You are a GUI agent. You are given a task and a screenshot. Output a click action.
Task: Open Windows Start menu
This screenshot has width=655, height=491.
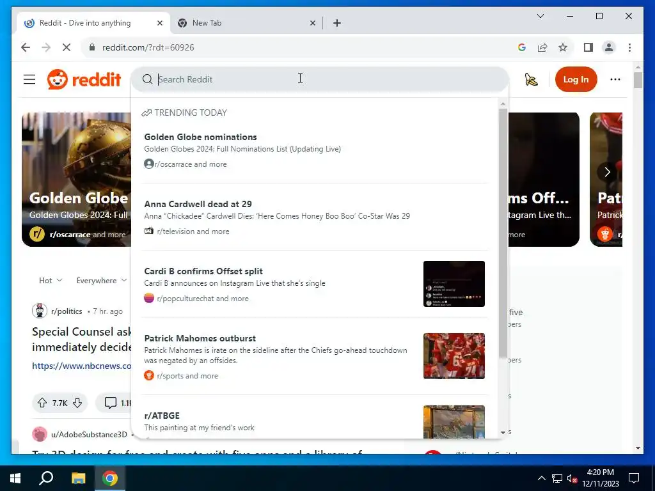[x=15, y=478]
